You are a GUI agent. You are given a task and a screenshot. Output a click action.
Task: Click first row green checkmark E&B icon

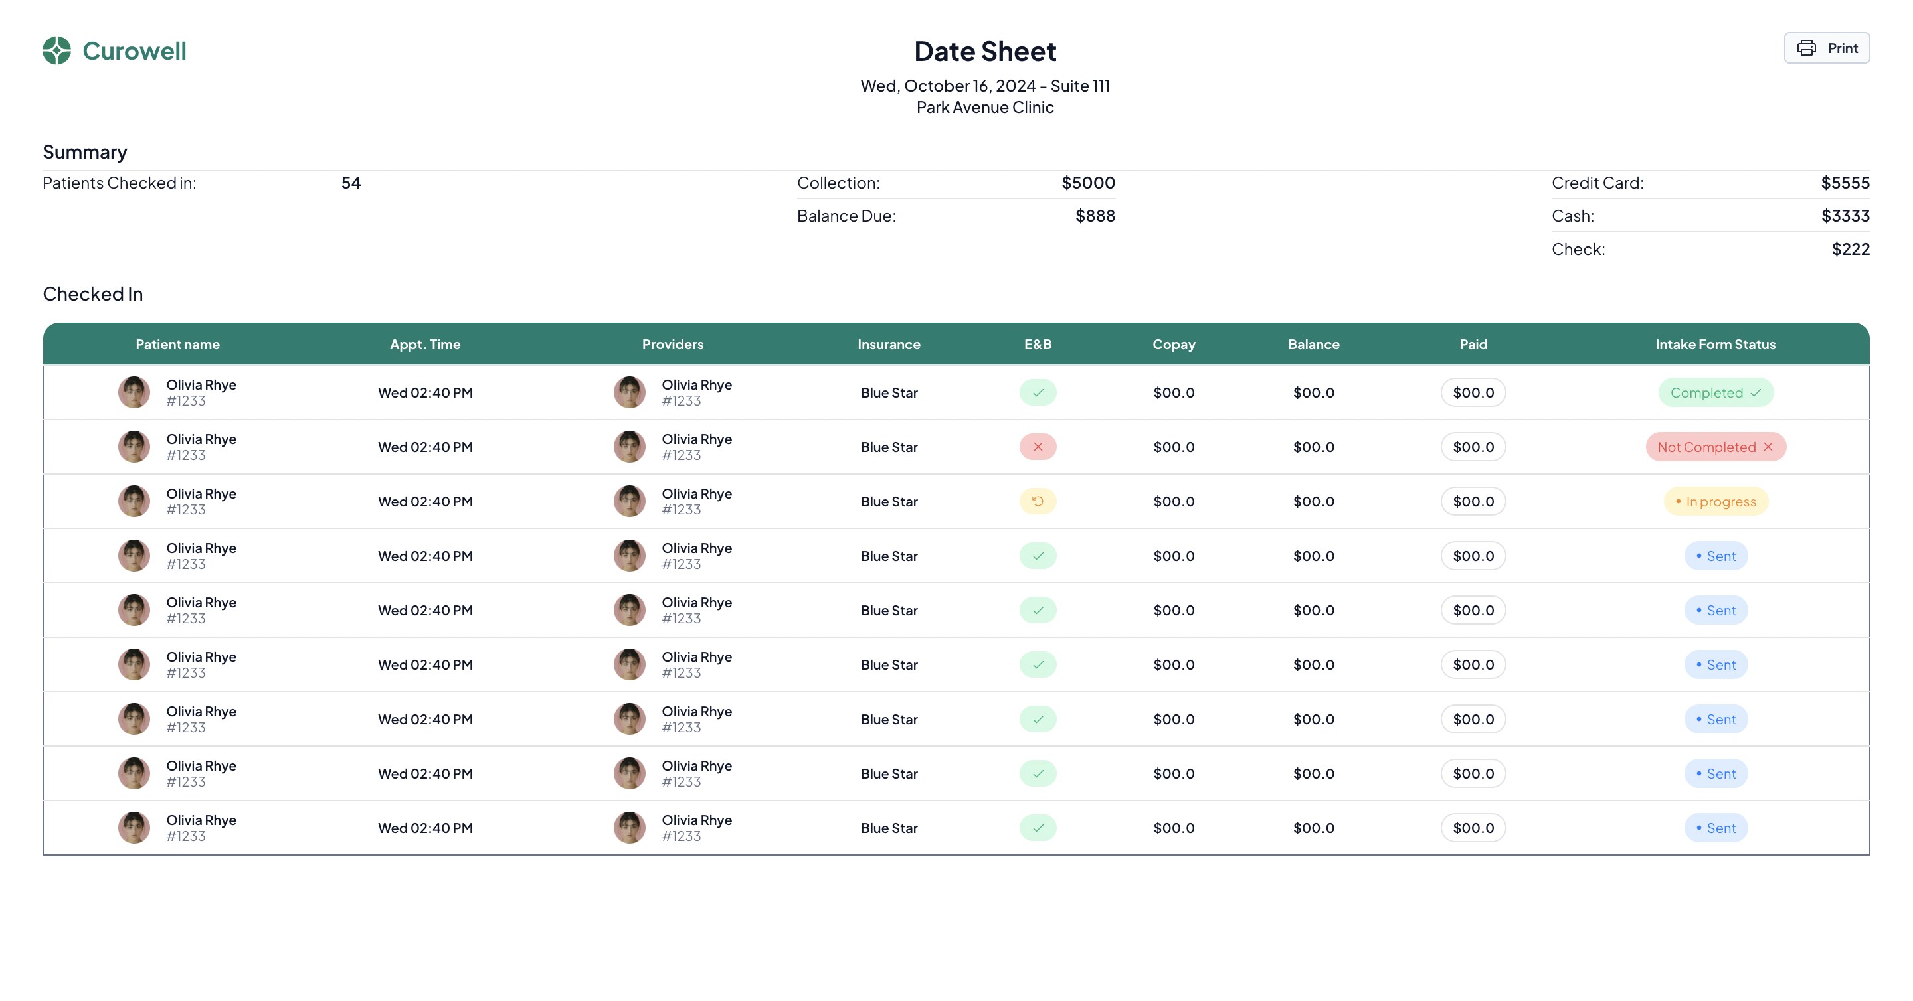(1038, 392)
